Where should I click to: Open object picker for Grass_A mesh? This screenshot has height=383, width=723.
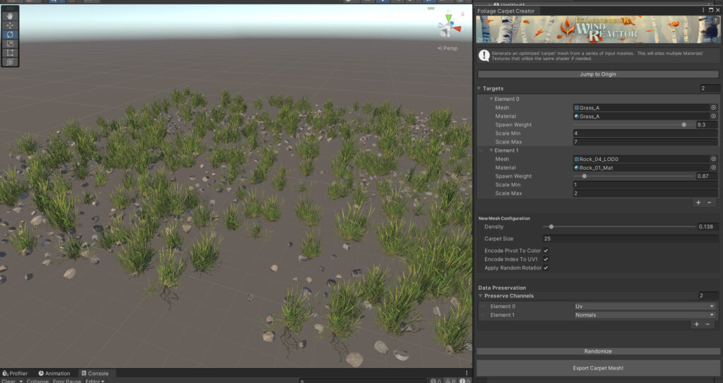pos(713,107)
